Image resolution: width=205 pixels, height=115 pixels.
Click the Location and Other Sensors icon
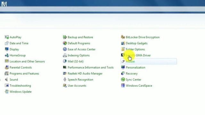(7, 61)
